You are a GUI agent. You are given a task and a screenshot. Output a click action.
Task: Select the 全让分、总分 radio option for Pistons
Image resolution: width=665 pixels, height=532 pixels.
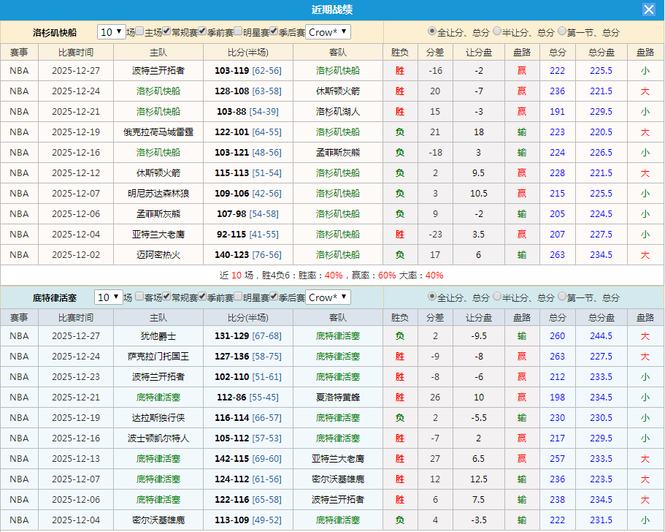pyautogui.click(x=431, y=297)
